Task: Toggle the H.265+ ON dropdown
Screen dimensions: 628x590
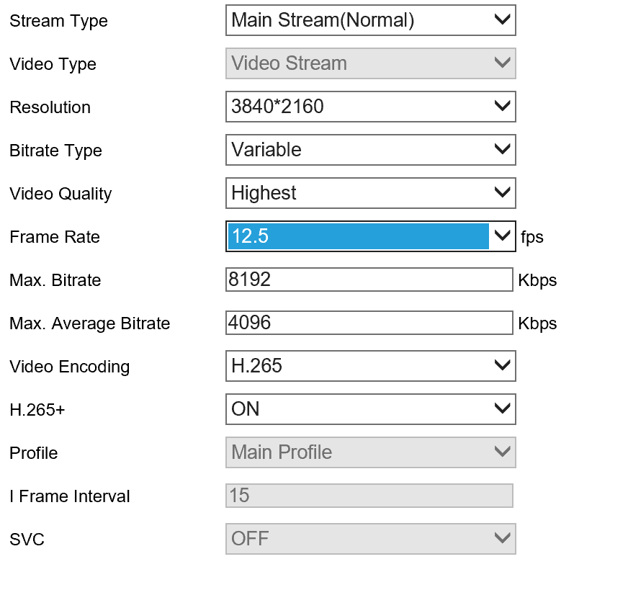Action: tap(370, 409)
